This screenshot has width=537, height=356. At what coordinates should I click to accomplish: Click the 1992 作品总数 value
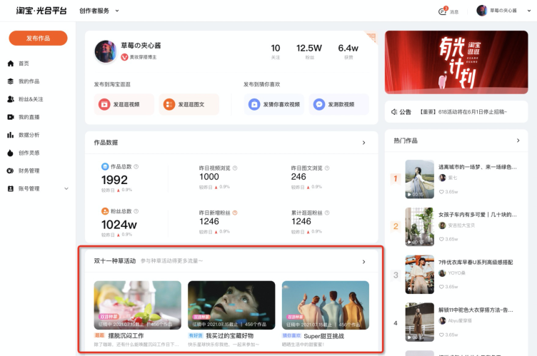[x=114, y=180]
